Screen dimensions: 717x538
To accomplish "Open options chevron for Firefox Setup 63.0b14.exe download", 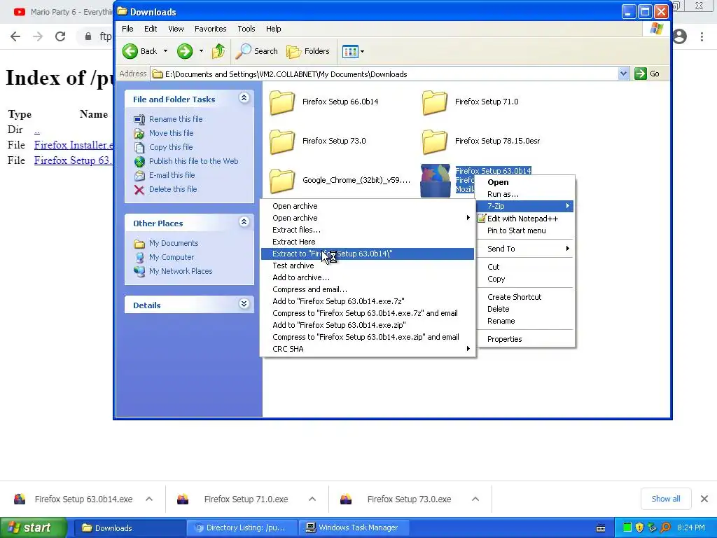I will (149, 499).
